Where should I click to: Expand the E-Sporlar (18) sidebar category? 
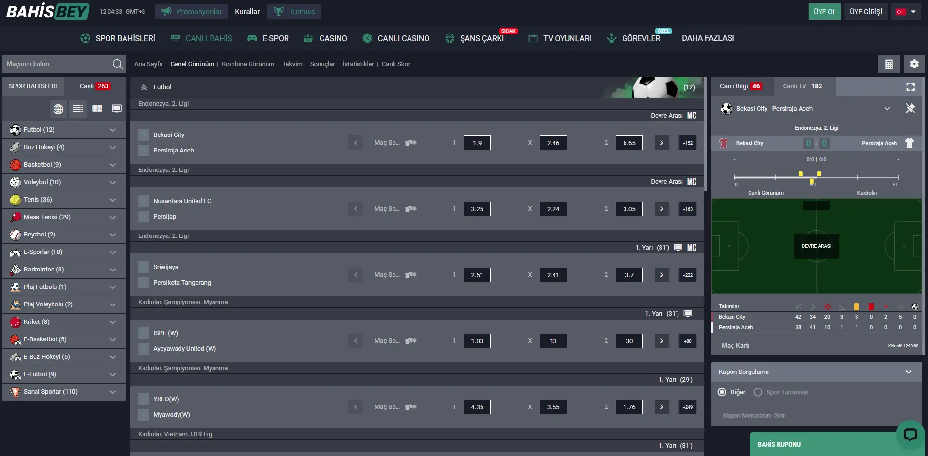(64, 252)
